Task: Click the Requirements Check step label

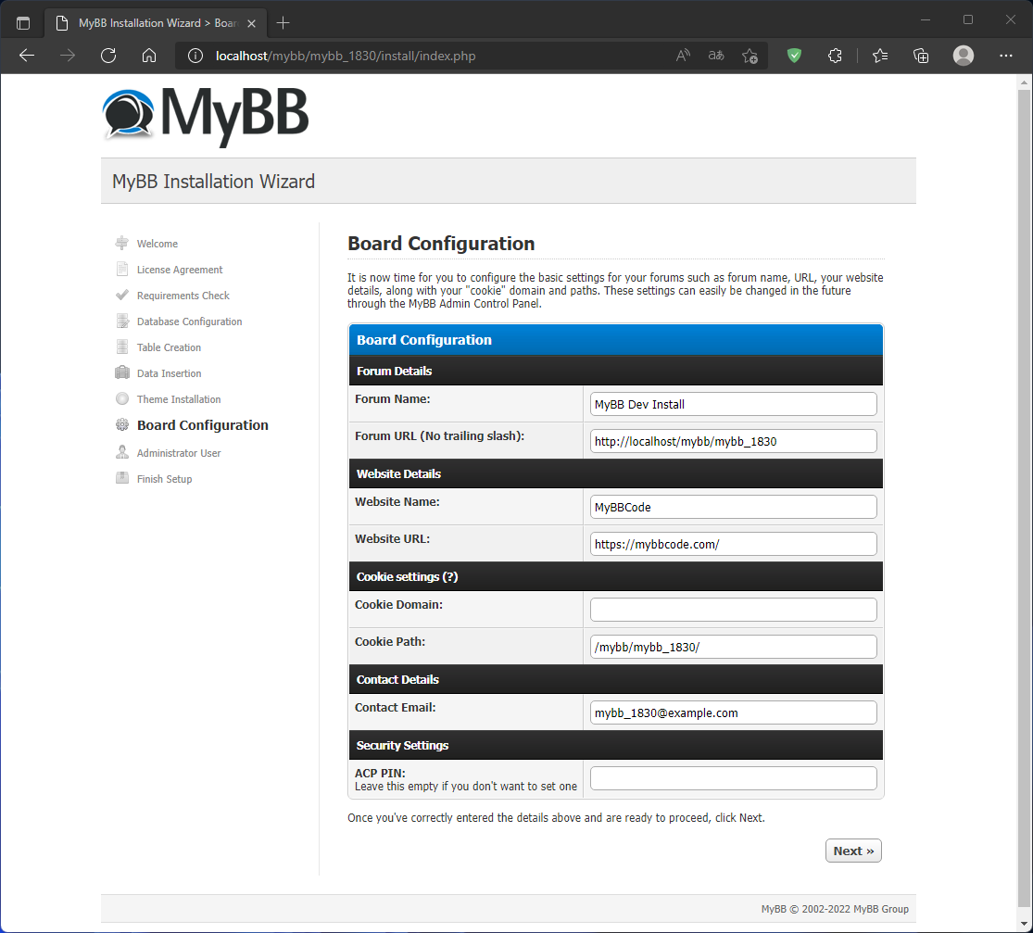Action: [183, 296]
